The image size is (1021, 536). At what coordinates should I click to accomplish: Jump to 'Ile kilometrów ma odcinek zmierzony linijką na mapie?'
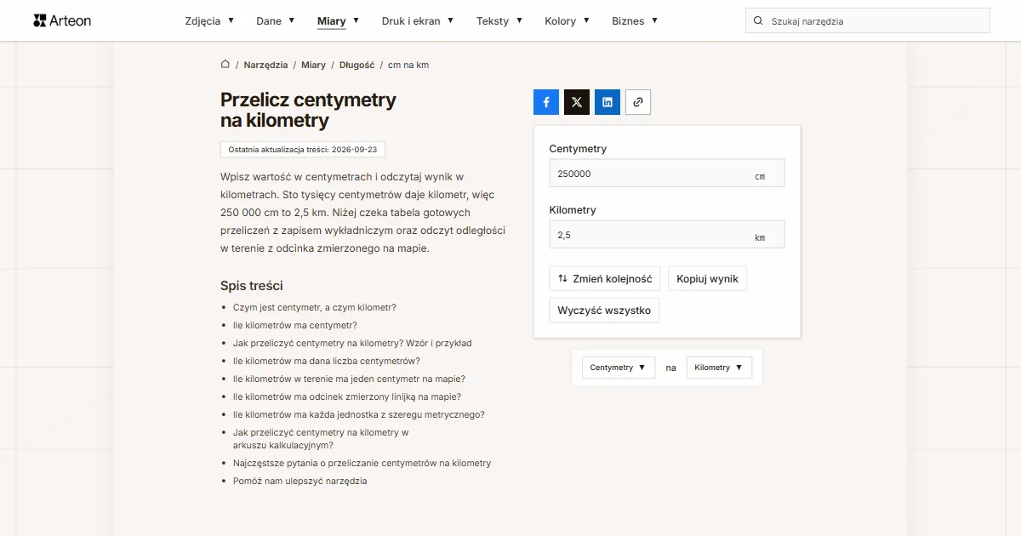click(x=347, y=396)
